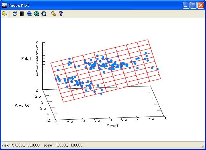Click the window resize grip corner

[203, 147]
